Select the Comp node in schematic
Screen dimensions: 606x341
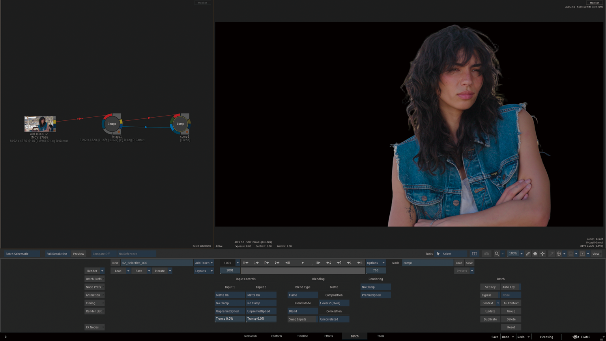(x=180, y=124)
